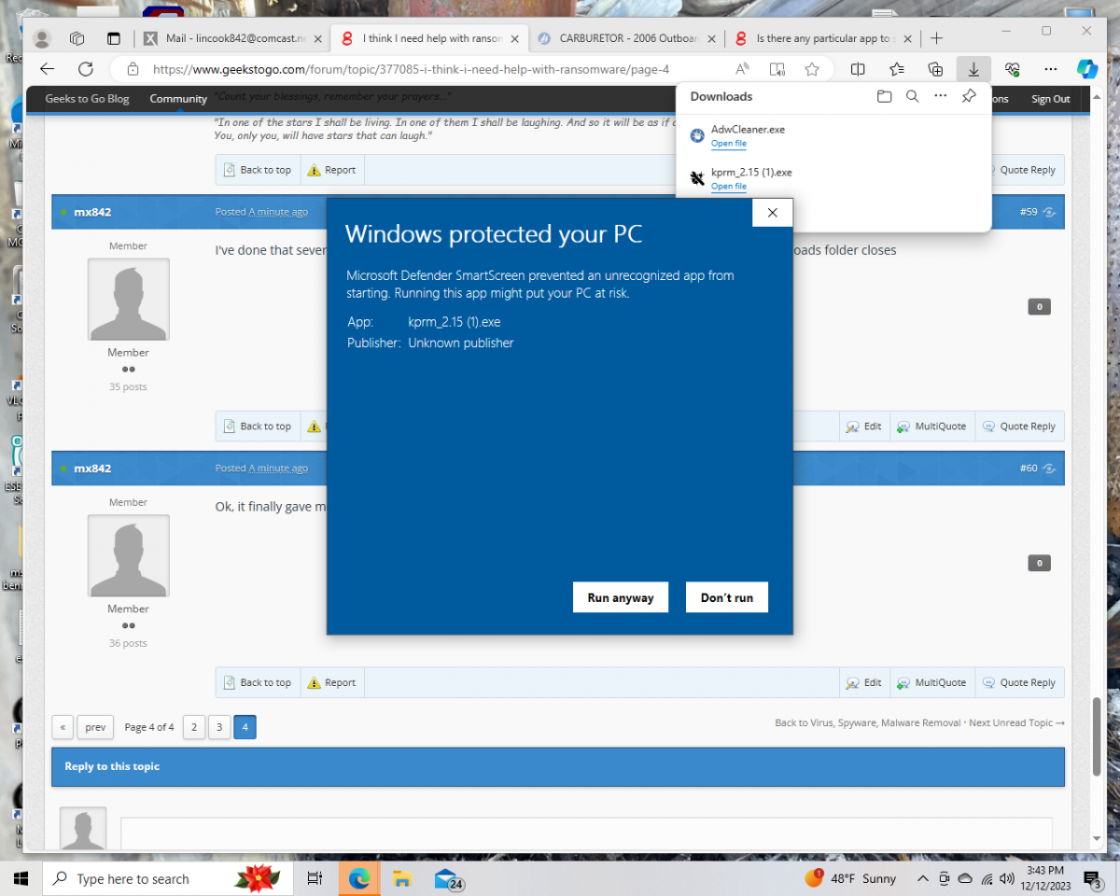This screenshot has width=1120, height=896.
Task: Open downloads folder icon in Downloads panel
Action: [884, 96]
